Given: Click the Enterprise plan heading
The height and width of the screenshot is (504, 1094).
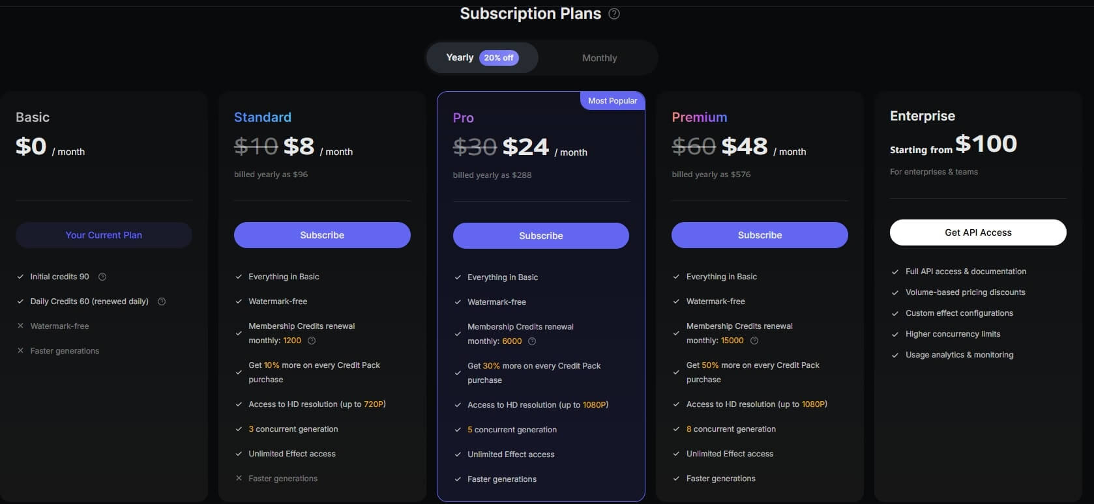Looking at the screenshot, I should [x=923, y=116].
